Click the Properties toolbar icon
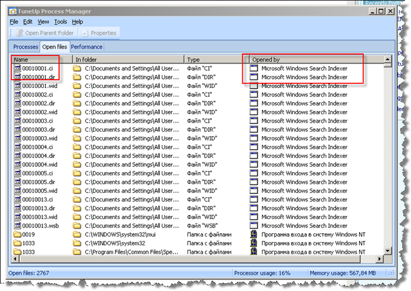Viewport: 411px width, 291px height. 84,33
